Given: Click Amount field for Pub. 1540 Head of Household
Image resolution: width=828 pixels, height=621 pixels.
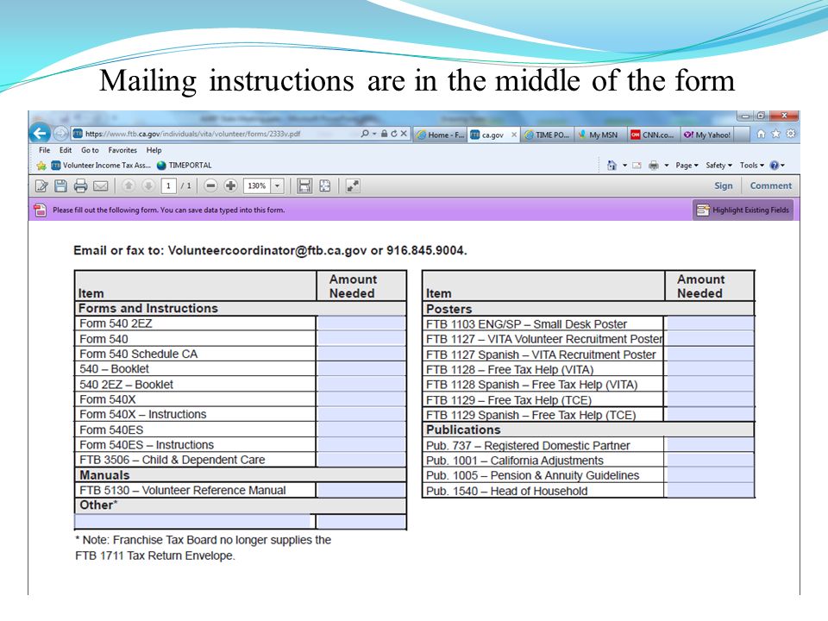Looking at the screenshot, I should tap(710, 491).
